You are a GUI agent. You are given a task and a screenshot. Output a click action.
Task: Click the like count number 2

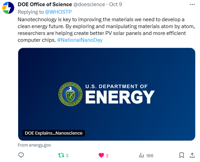pos(107,155)
